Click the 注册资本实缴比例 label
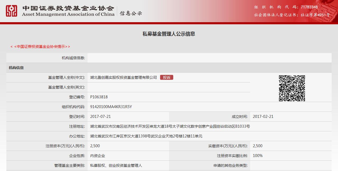338x171 pixels. 232,156
